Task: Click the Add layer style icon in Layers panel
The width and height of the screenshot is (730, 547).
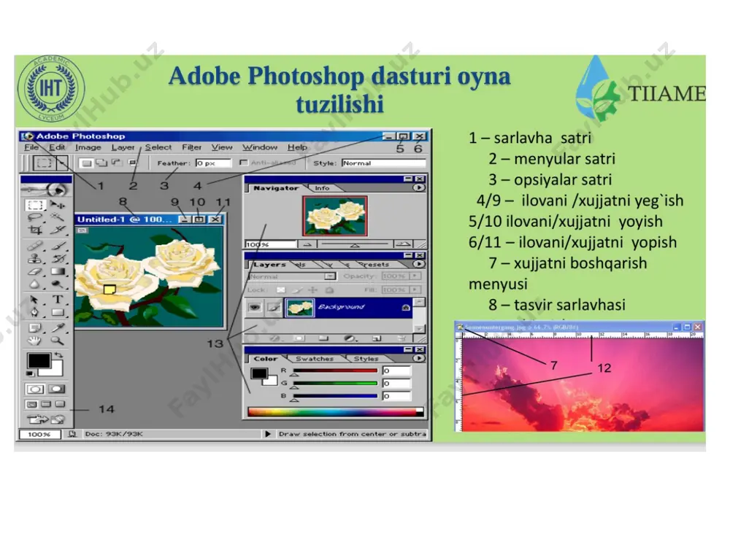Action: (275, 338)
